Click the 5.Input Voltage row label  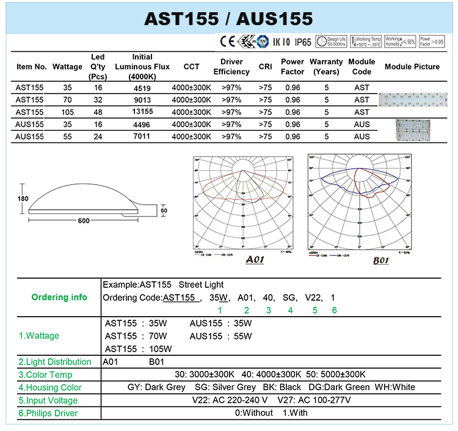(48, 400)
